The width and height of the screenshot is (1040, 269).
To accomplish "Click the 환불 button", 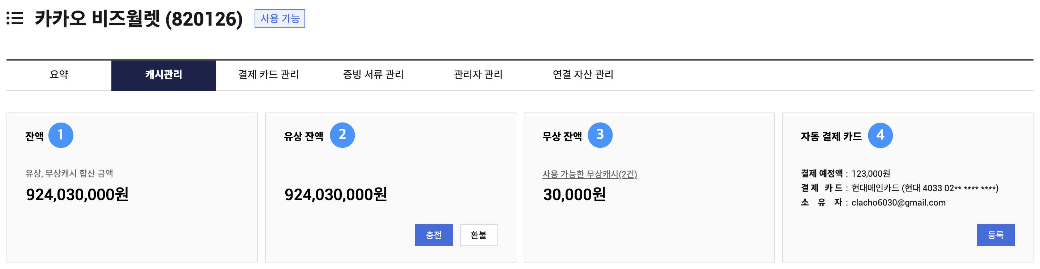I will point(478,235).
